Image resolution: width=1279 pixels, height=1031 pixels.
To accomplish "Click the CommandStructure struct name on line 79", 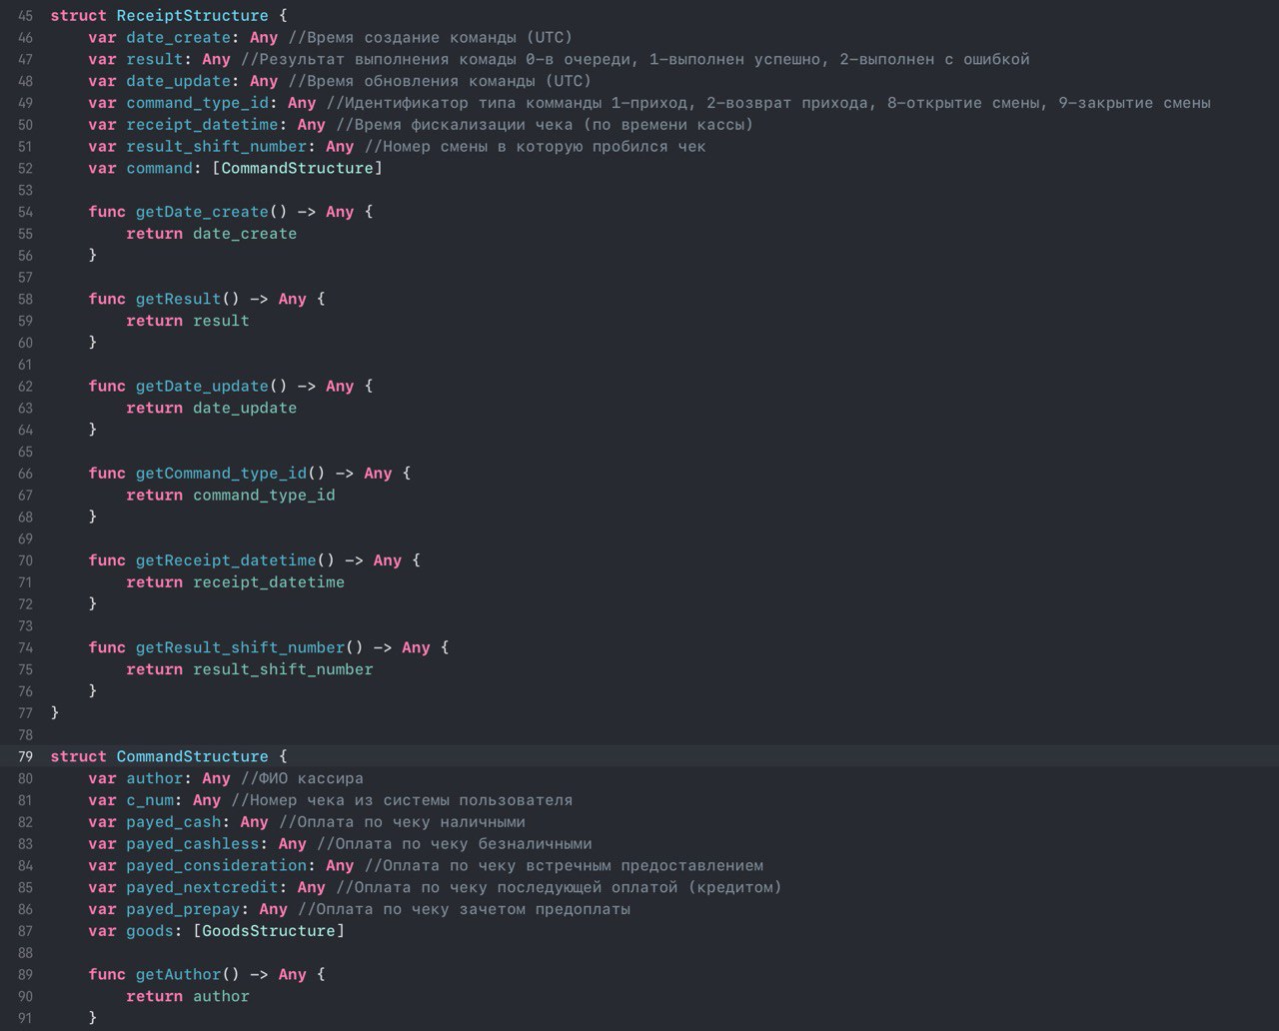I will [x=192, y=756].
